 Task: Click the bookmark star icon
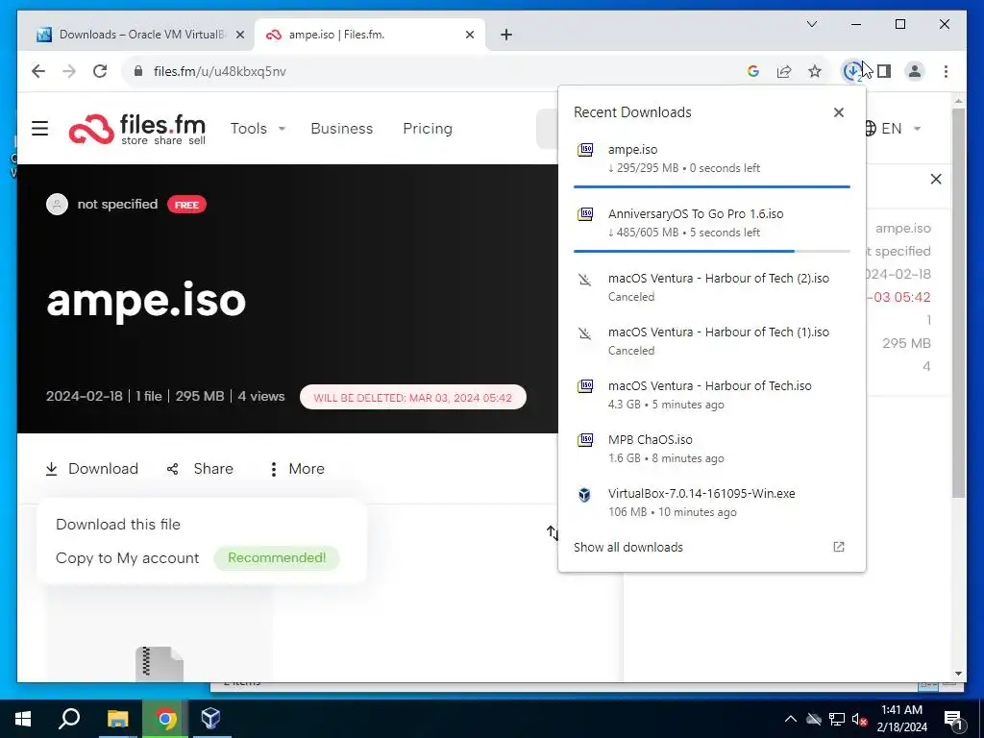[x=815, y=71]
